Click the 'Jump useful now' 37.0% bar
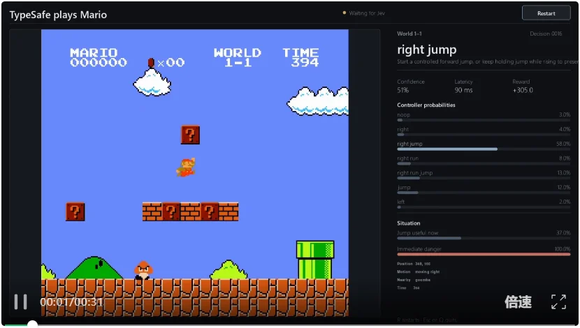The image size is (580, 328). [484, 238]
